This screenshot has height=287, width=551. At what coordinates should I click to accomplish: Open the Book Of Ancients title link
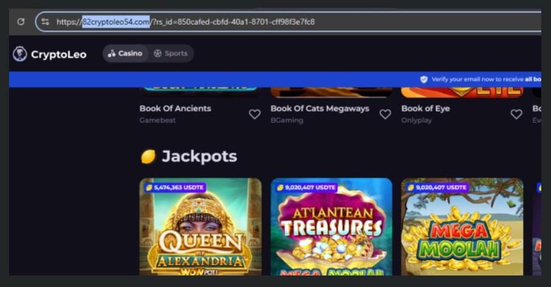(x=175, y=108)
